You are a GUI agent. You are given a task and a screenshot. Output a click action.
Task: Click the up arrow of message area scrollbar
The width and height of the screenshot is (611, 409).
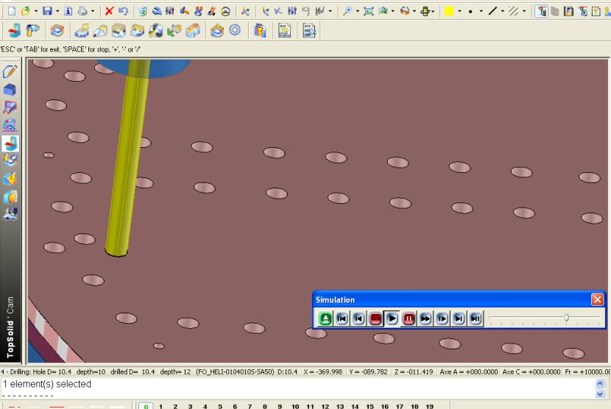pos(600,384)
